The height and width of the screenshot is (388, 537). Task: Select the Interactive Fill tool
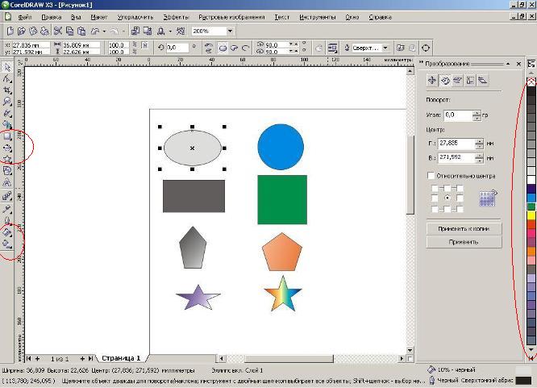[6, 244]
